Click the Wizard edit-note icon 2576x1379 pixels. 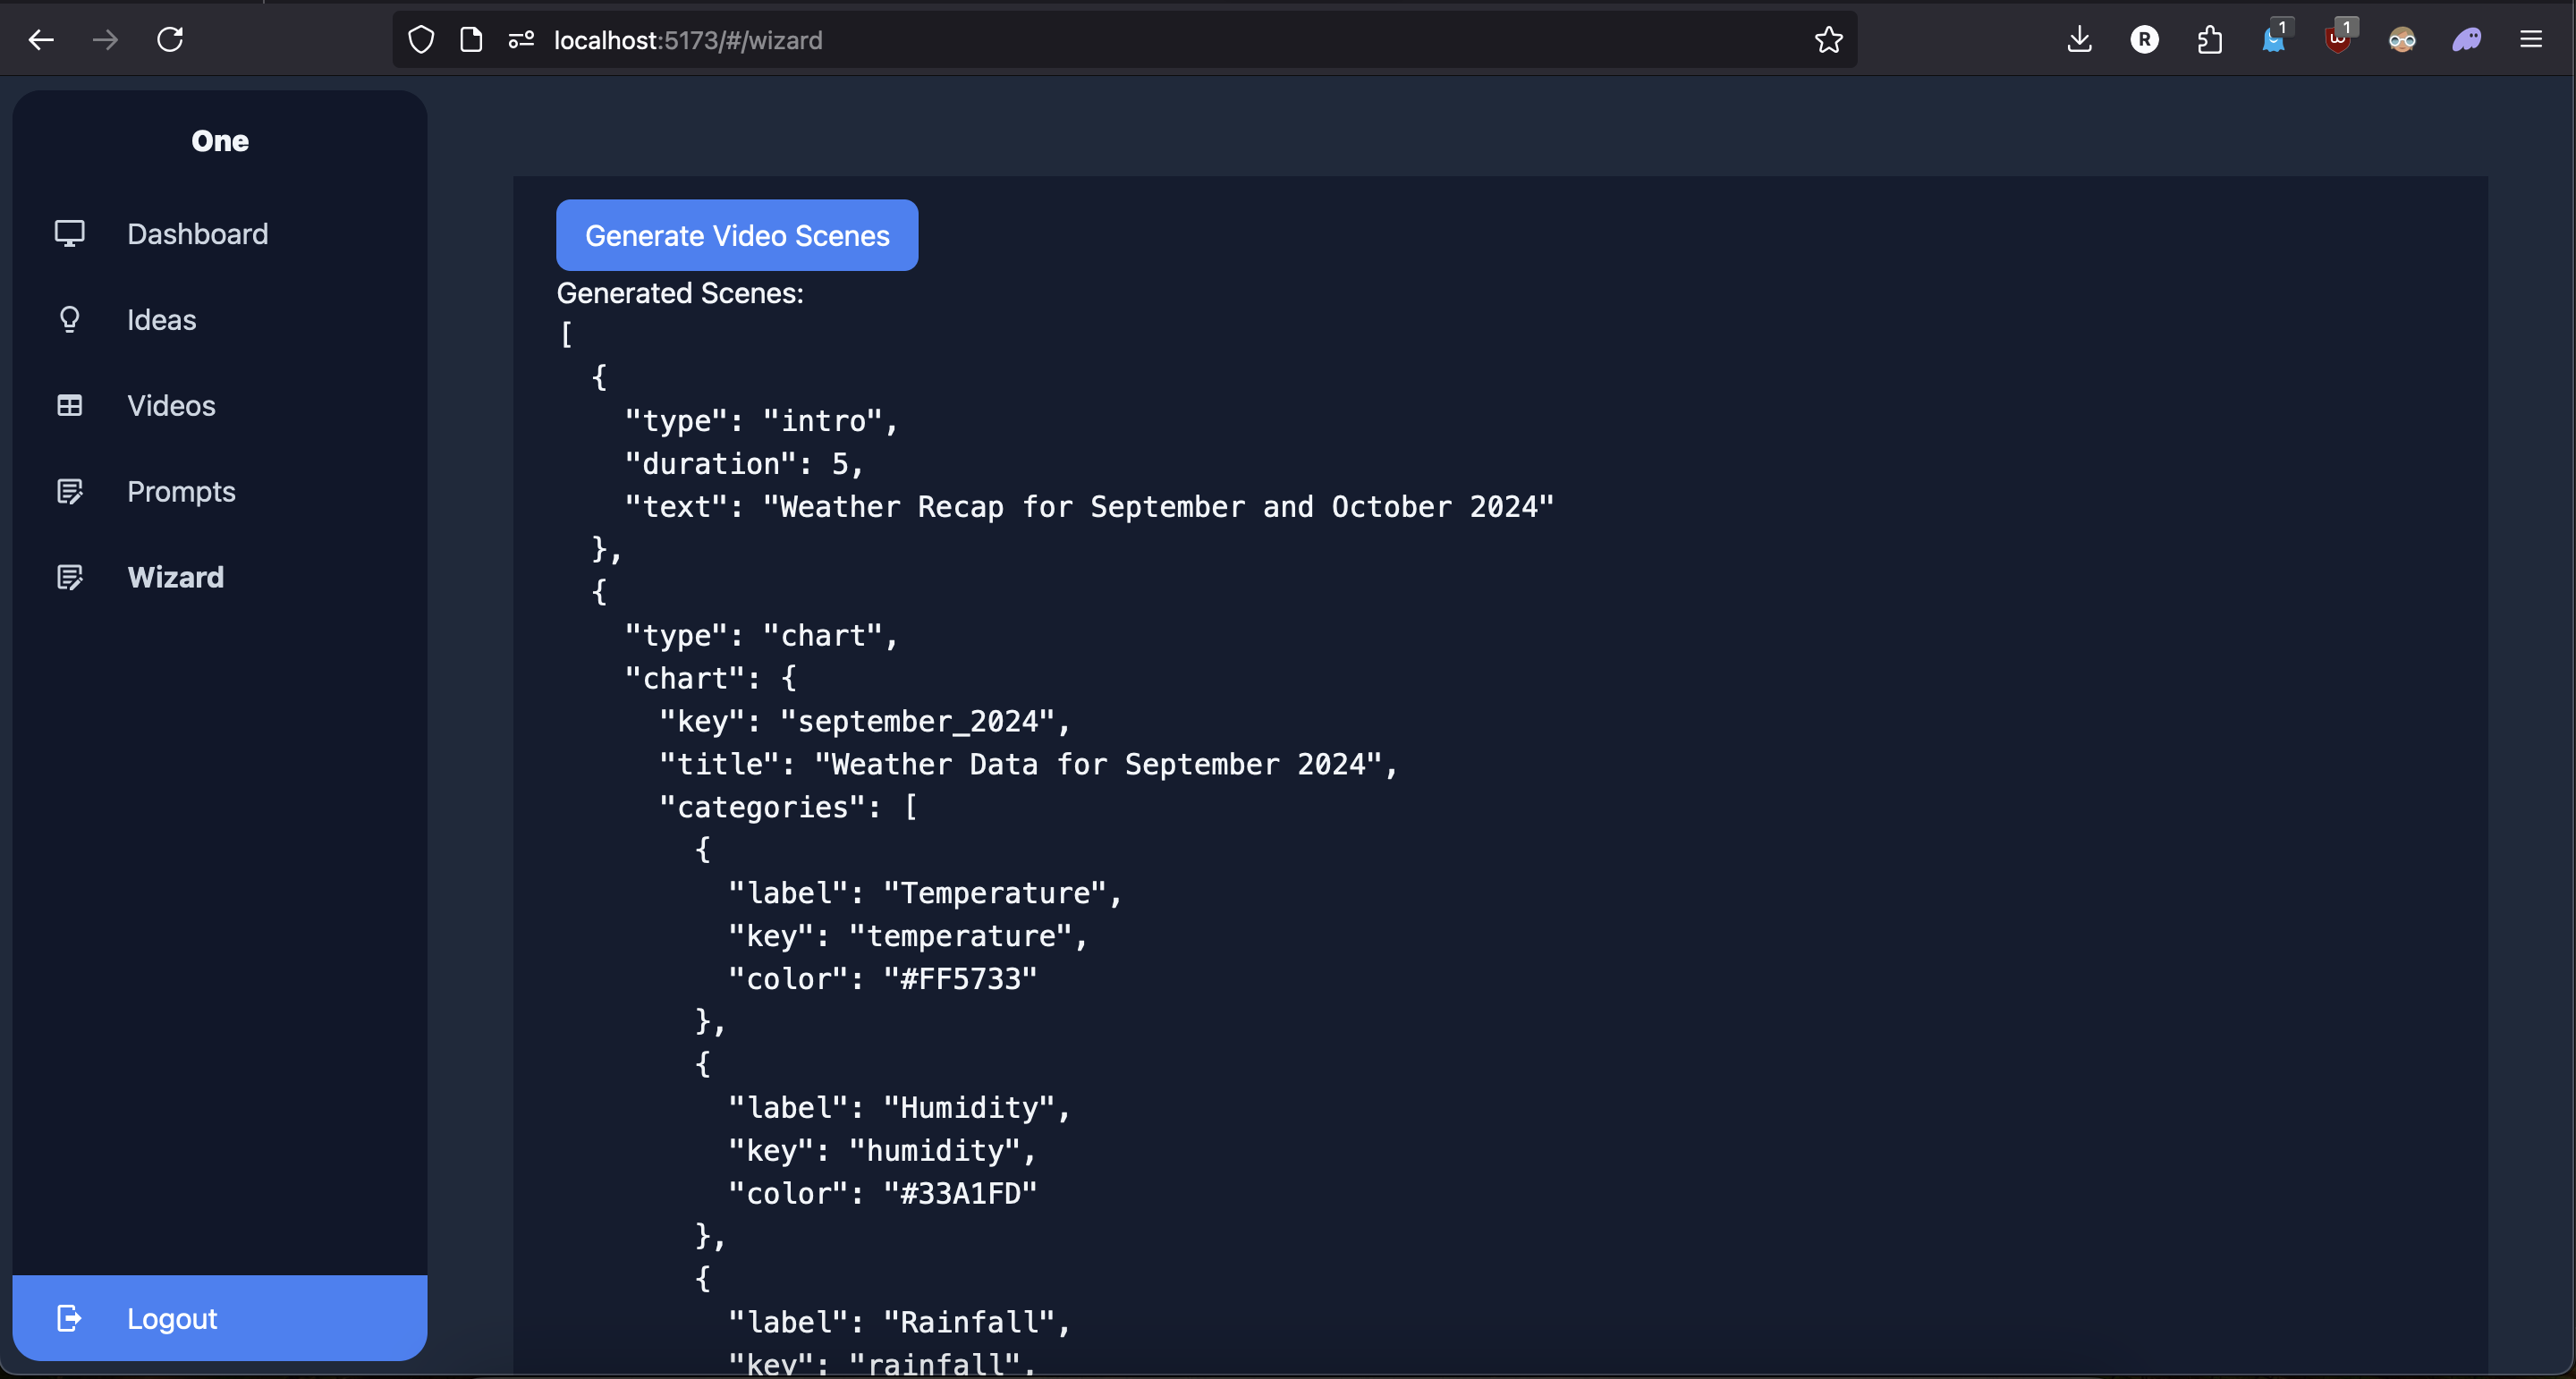69,578
